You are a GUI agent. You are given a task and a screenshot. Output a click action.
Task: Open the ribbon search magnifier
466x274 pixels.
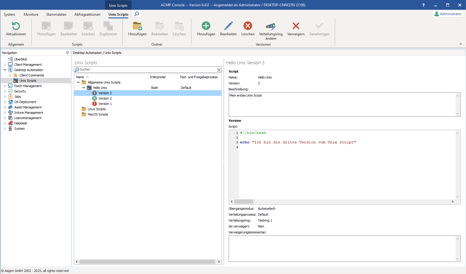point(137,14)
